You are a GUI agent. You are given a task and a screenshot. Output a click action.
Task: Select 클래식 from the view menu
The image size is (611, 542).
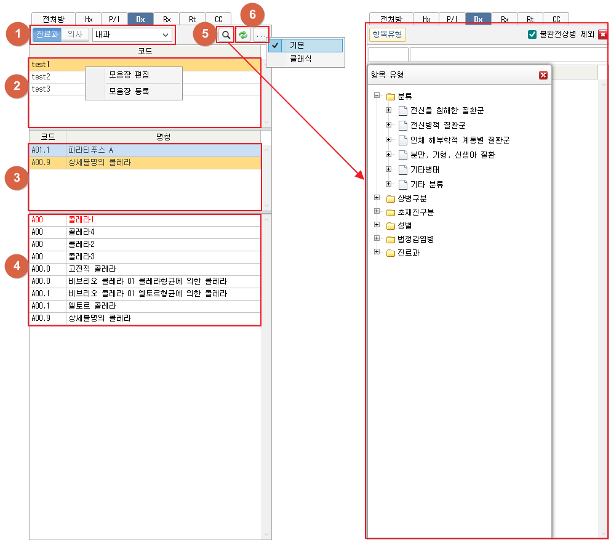(301, 59)
